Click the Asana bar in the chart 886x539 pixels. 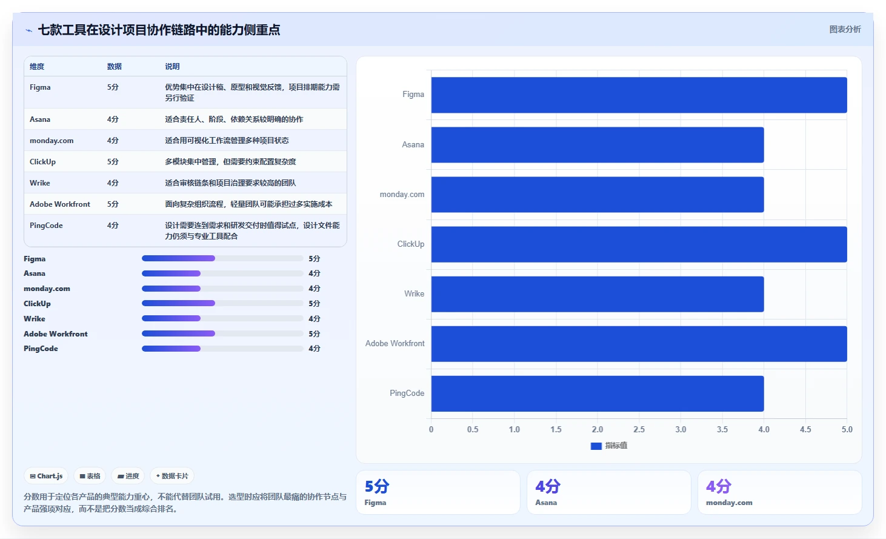[x=598, y=145]
